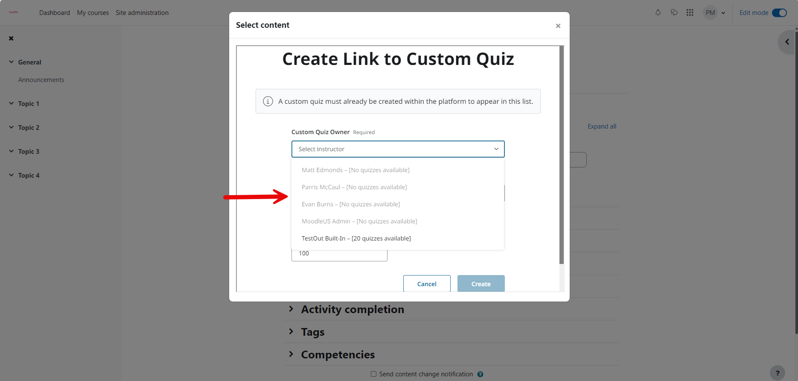Screen dimensions: 798x381
Task: Click the Cancel button
Action: pos(427,284)
